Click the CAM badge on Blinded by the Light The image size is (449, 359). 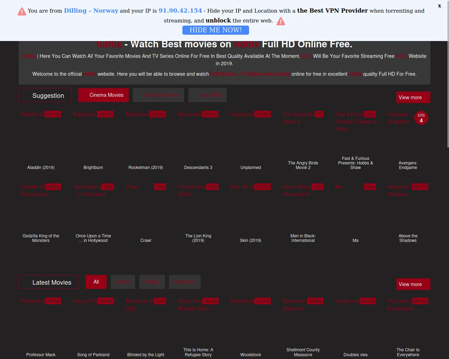[160, 301]
